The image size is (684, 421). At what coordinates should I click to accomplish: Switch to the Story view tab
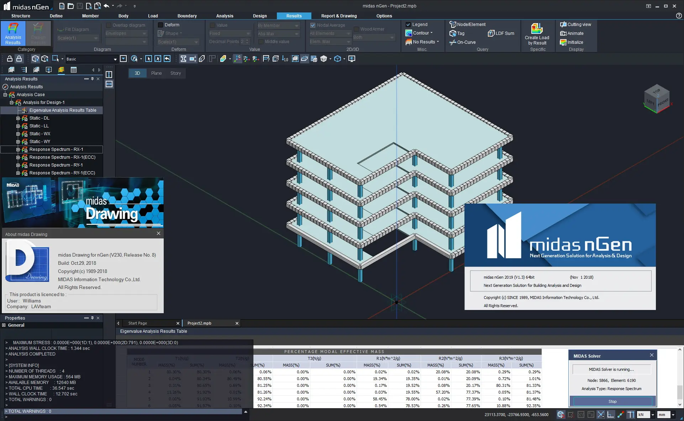(175, 73)
